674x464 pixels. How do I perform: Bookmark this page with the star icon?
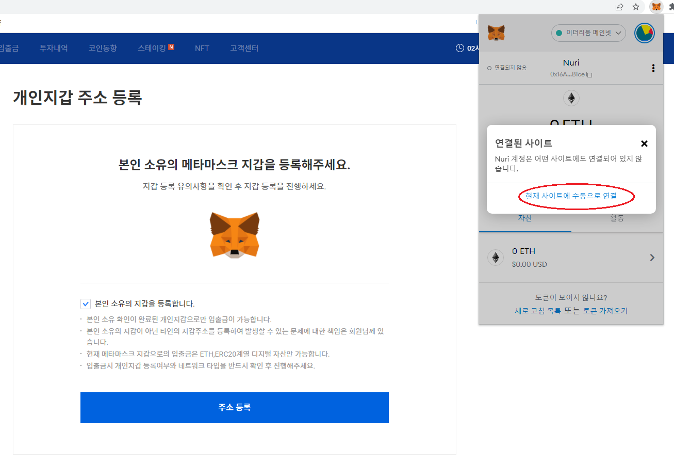point(636,7)
